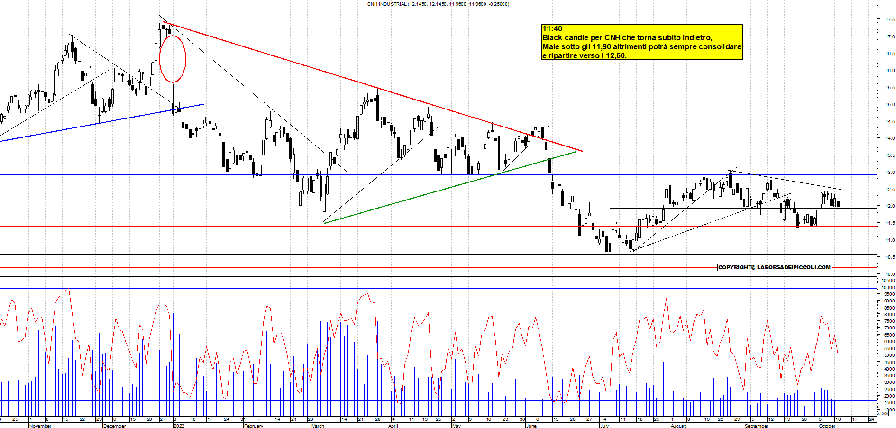Select the yellow annotation time '11:40'
This screenshot has width=896, height=428.
(x=552, y=29)
